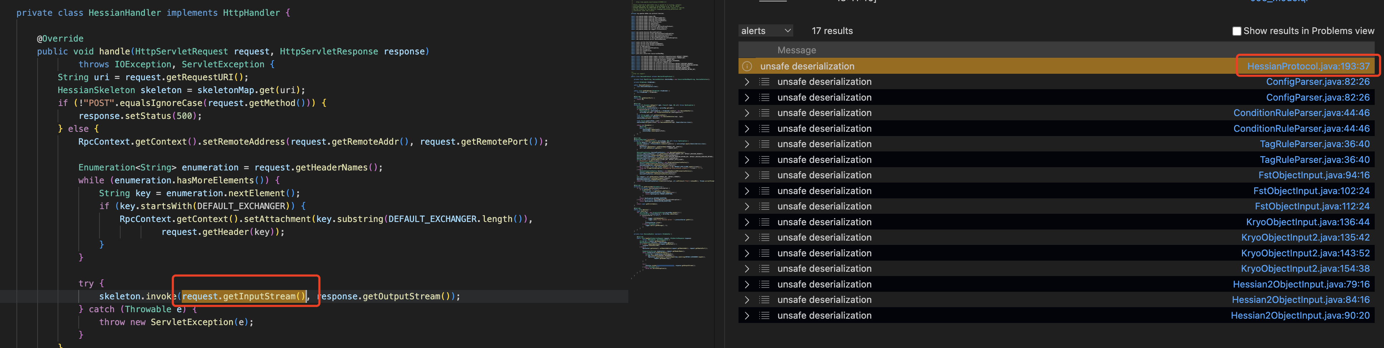Viewport: 1384px width, 348px height.
Task: Open Hessian2ObjectInput.java:79:16 link
Action: (x=1301, y=285)
